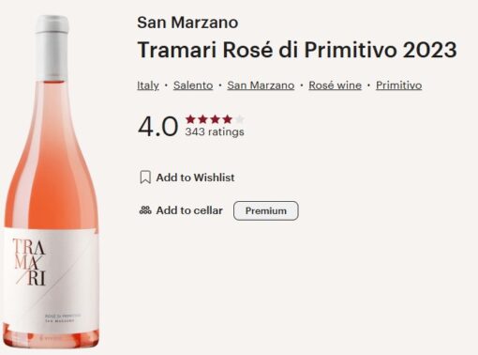This screenshot has height=355, width=478.
Task: Click the wishlist bookmark icon
Action: click(x=145, y=177)
